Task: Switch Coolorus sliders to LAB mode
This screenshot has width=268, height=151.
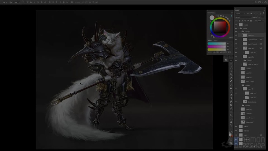Action: click(221, 52)
